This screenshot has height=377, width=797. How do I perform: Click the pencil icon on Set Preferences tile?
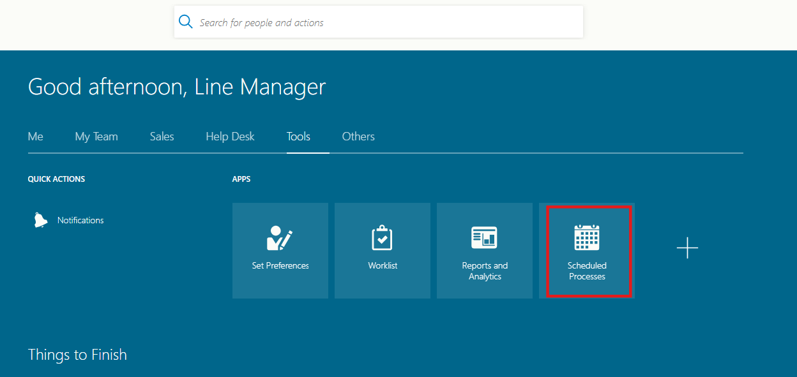pos(280,237)
